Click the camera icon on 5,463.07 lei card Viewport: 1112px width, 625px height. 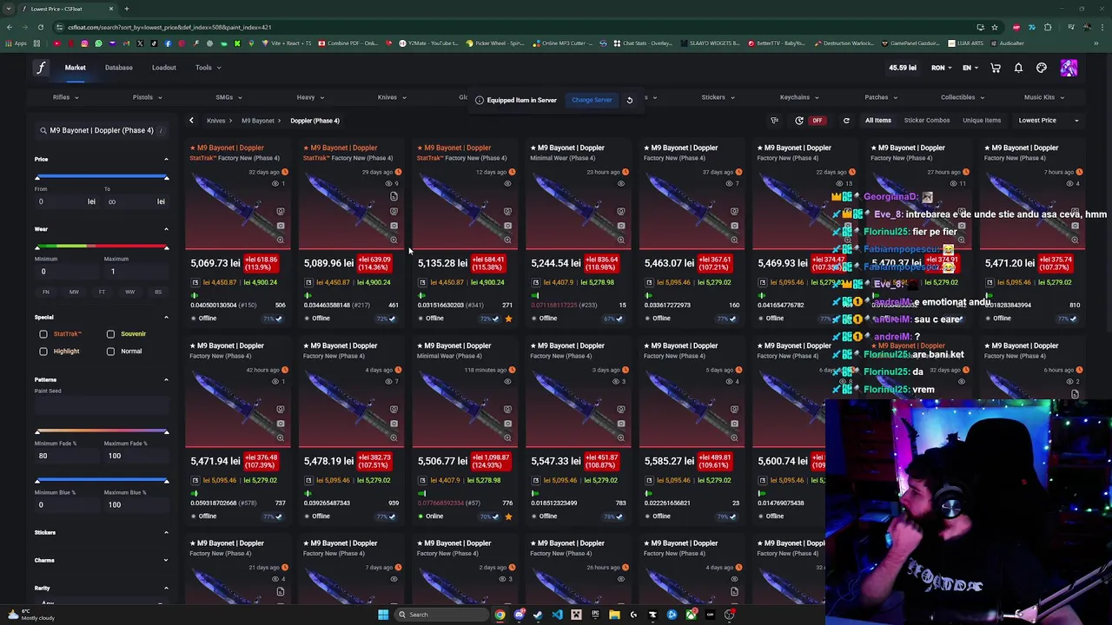pyautogui.click(x=734, y=226)
